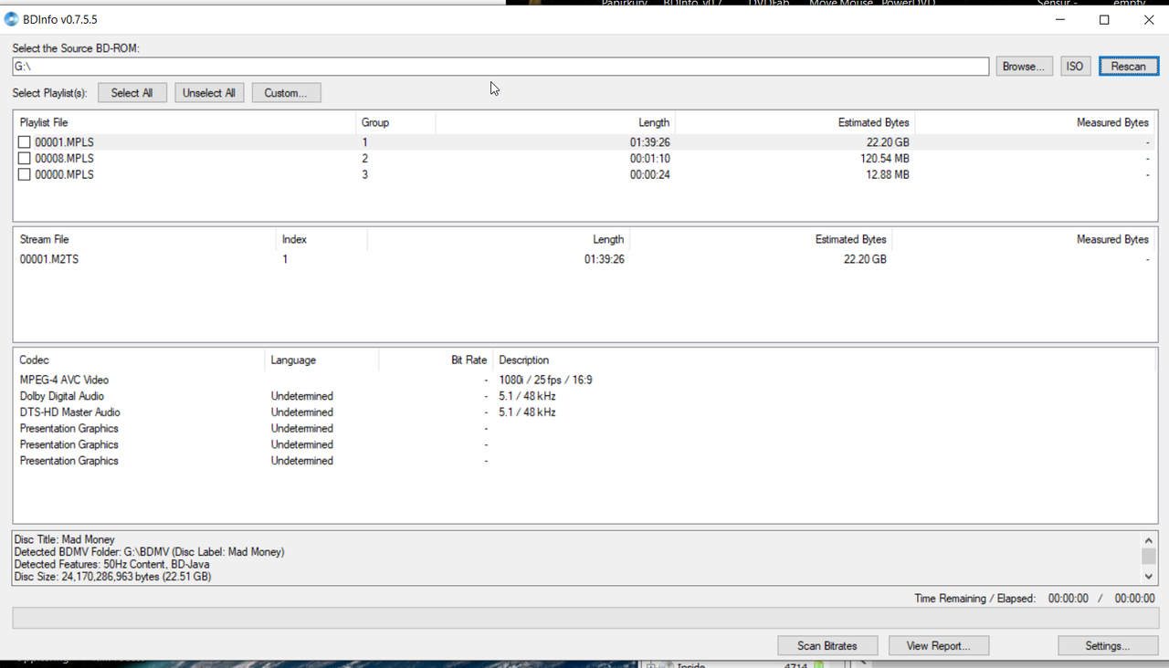The width and height of the screenshot is (1169, 668).
Task: Select the DTS-HD Master Audio row
Action: pyautogui.click(x=584, y=412)
